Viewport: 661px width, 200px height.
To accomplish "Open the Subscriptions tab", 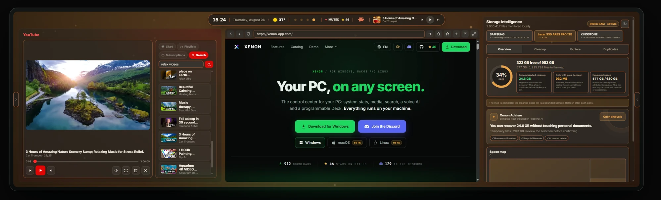I will [173, 55].
